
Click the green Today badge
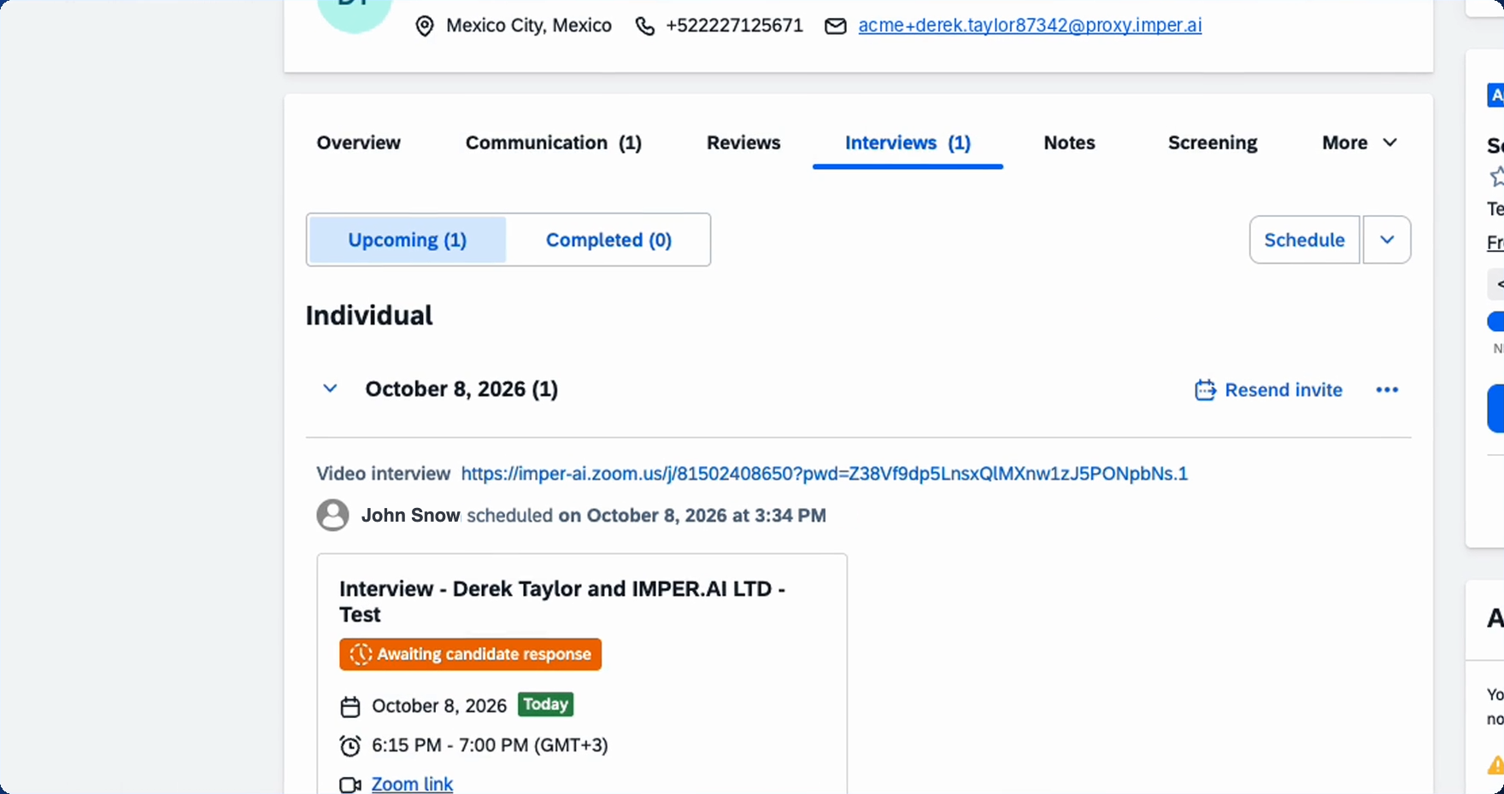545,704
